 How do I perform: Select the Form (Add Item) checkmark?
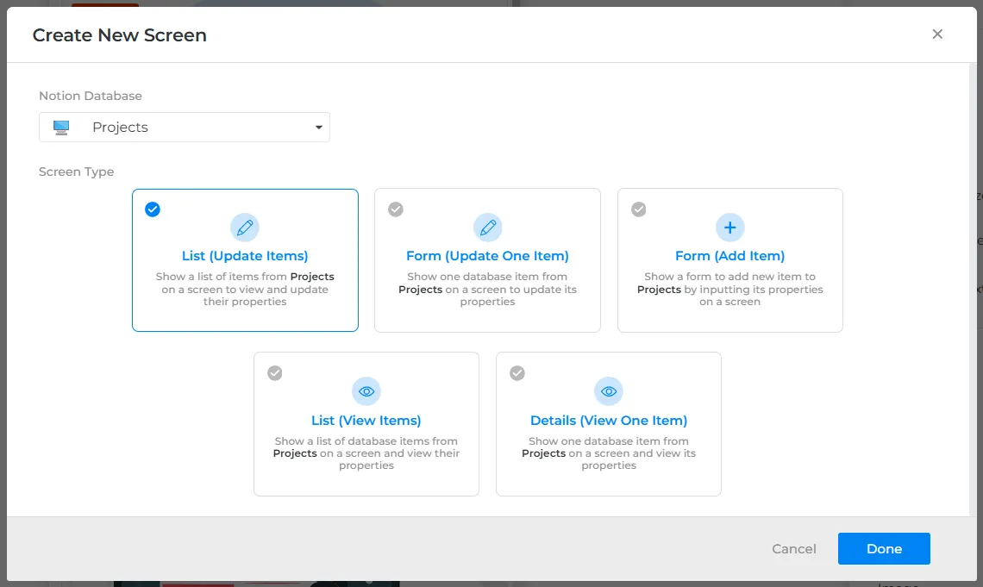638,209
